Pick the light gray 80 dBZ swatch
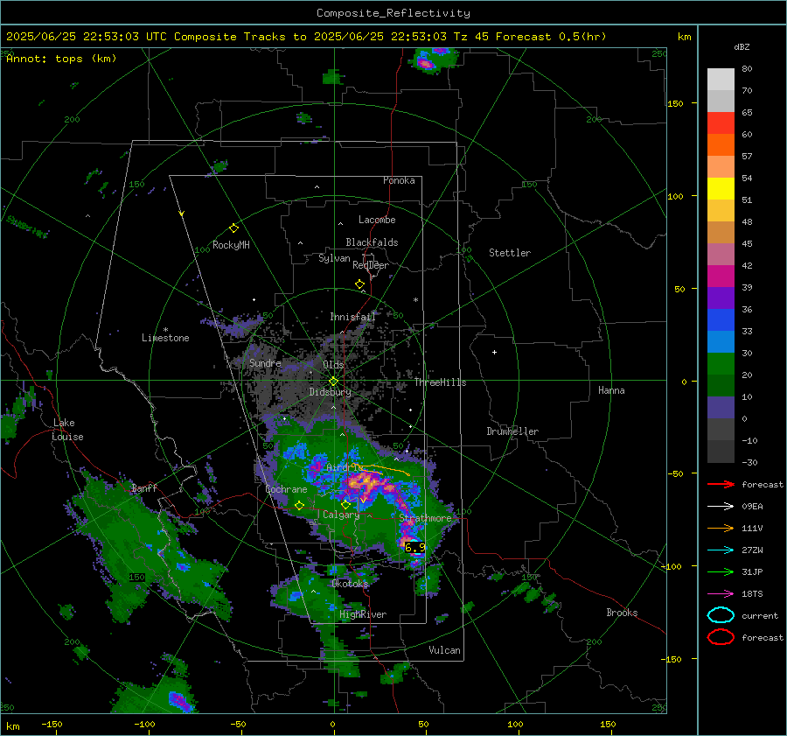 coord(721,79)
